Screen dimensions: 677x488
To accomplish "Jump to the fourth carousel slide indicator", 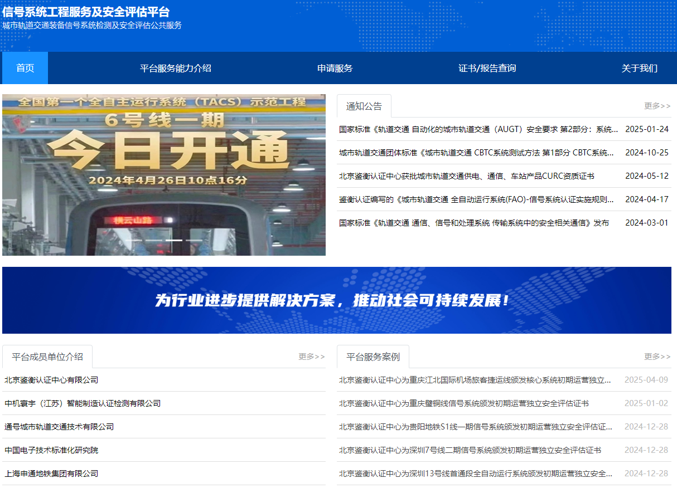I will point(194,240).
